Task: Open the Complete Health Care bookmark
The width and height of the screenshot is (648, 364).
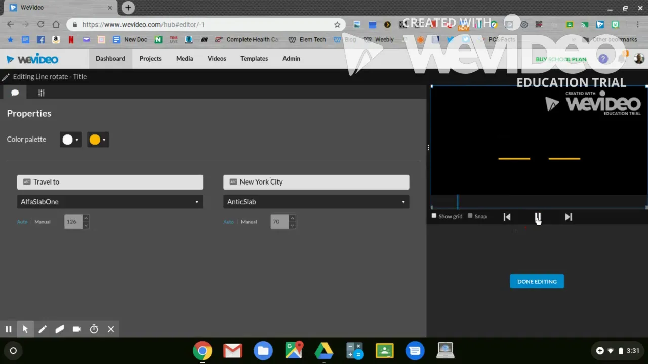Action: 247,39
